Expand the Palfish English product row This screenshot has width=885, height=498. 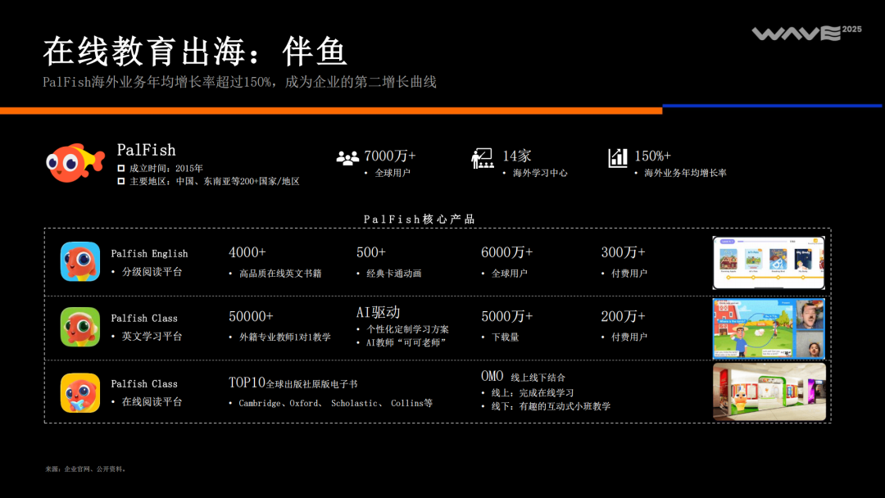coord(149,253)
